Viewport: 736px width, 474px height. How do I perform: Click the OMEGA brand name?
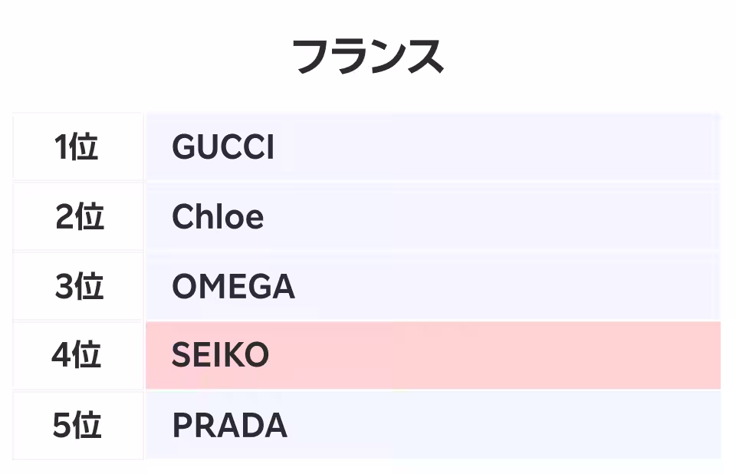(233, 287)
